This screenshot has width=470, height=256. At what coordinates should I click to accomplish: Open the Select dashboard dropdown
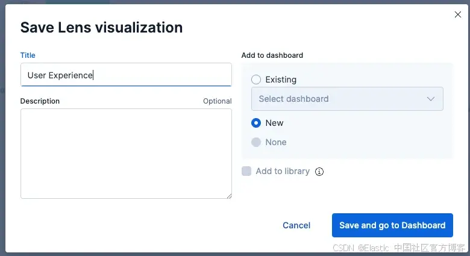pos(347,99)
